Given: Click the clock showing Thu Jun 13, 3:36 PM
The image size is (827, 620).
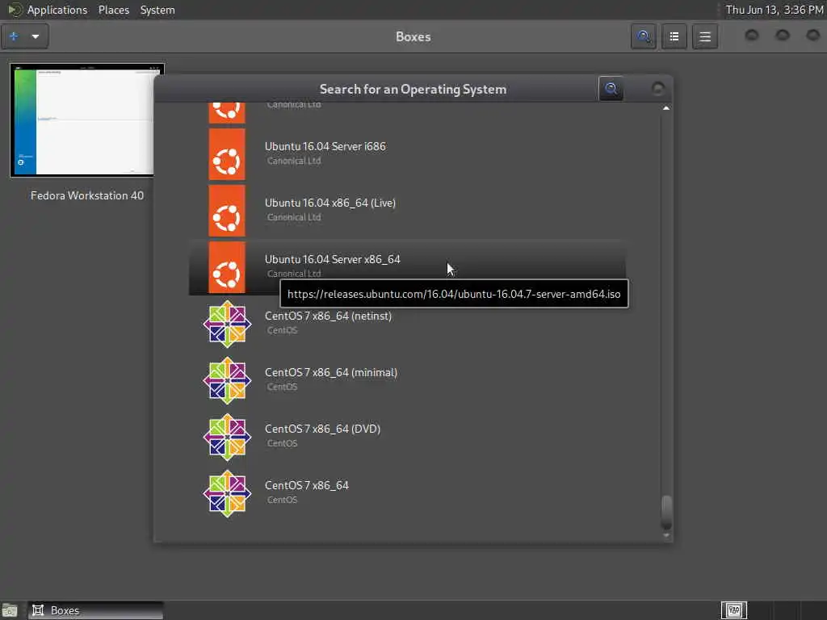Looking at the screenshot, I should [x=775, y=10].
